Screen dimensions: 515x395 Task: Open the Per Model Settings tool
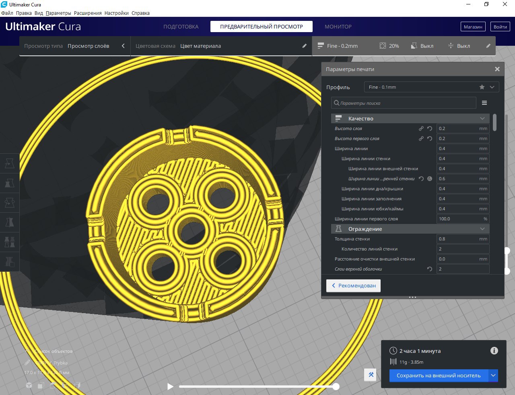pyautogui.click(x=10, y=242)
